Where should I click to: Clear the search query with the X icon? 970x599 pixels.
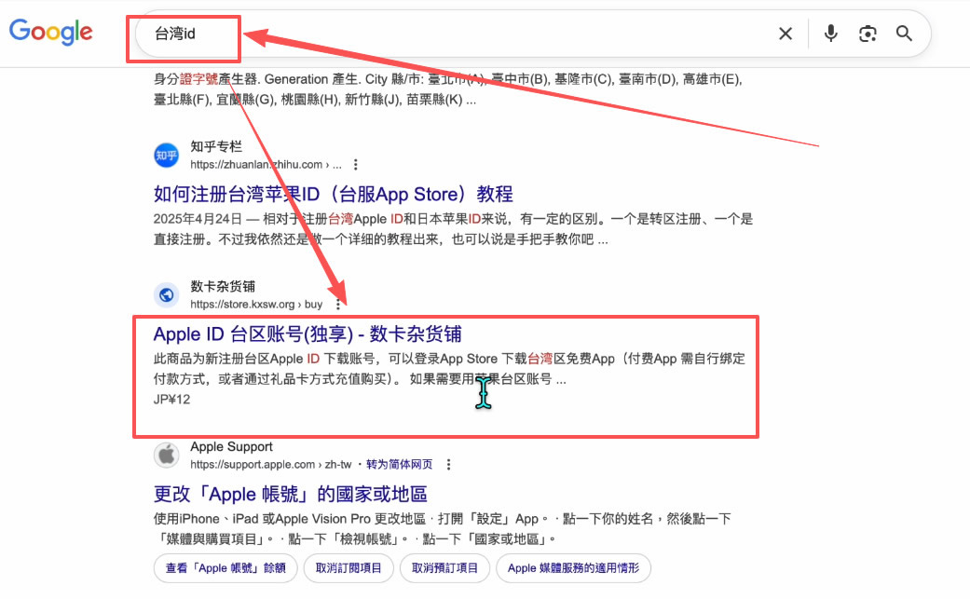785,33
